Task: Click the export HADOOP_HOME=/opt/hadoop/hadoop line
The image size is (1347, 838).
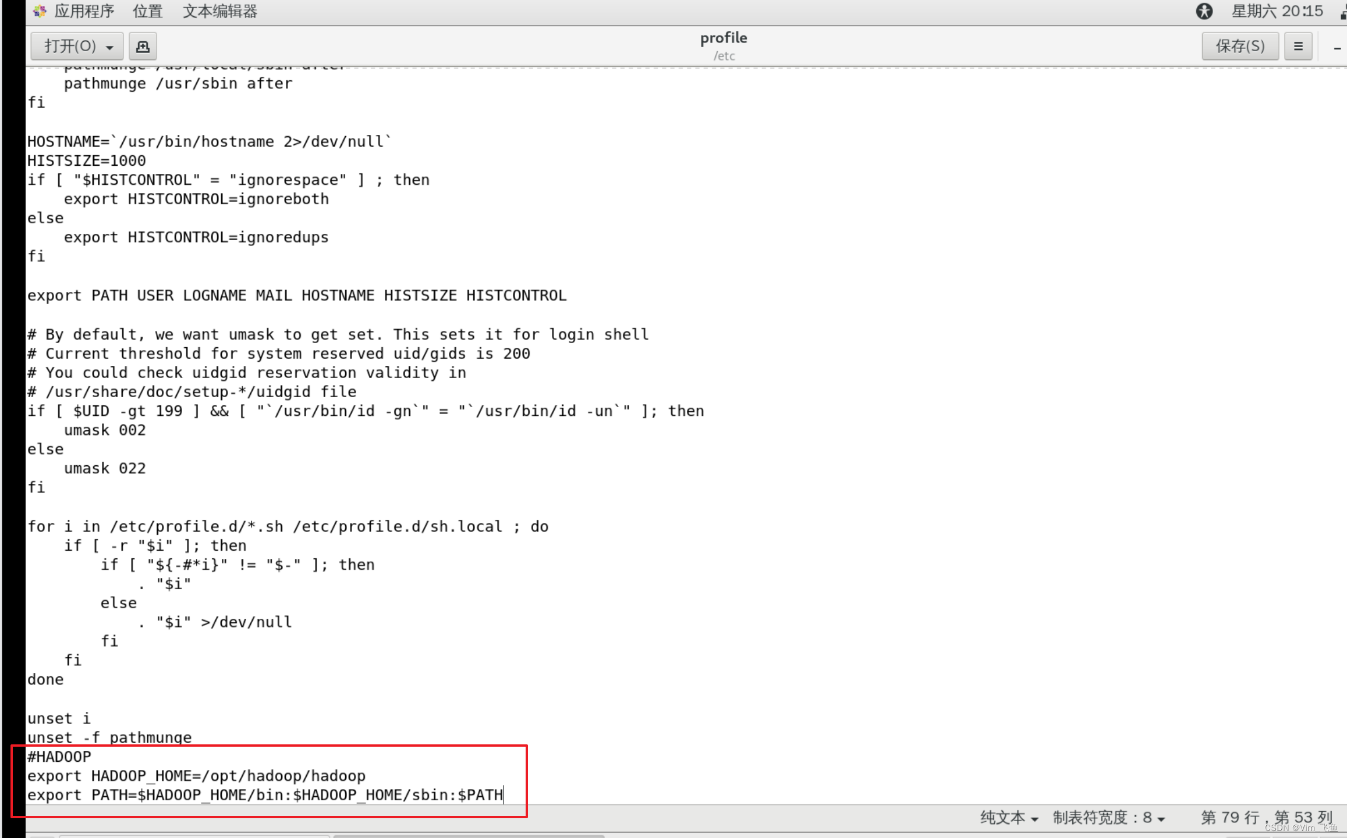Action: pos(197,776)
